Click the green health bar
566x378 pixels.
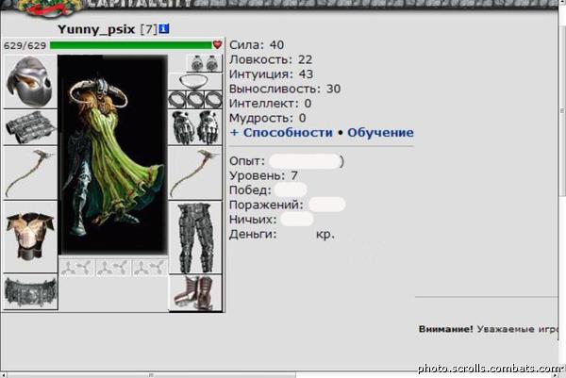[131, 45]
